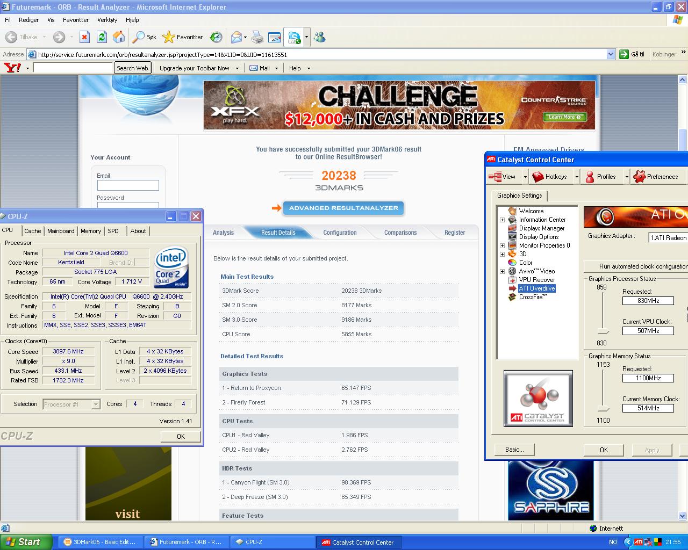Click ATI tray icon in system tray
Image resolution: width=688 pixels, height=550 pixels.
(x=638, y=542)
